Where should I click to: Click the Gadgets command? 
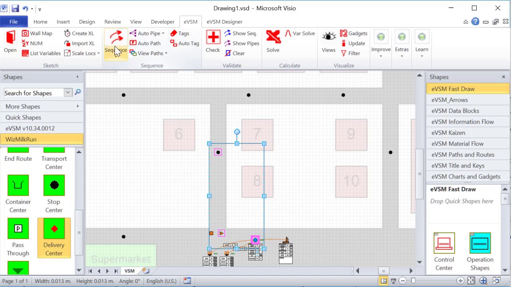[354, 33]
